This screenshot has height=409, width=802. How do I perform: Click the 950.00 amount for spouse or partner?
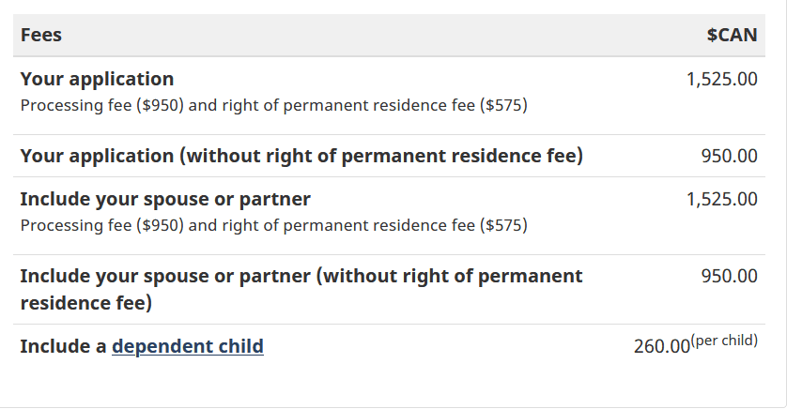tap(730, 276)
